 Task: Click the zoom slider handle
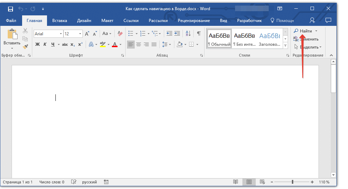click(292, 182)
